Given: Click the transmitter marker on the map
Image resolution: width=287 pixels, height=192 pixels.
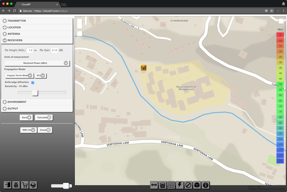Looking at the screenshot, I should pyautogui.click(x=143, y=68).
